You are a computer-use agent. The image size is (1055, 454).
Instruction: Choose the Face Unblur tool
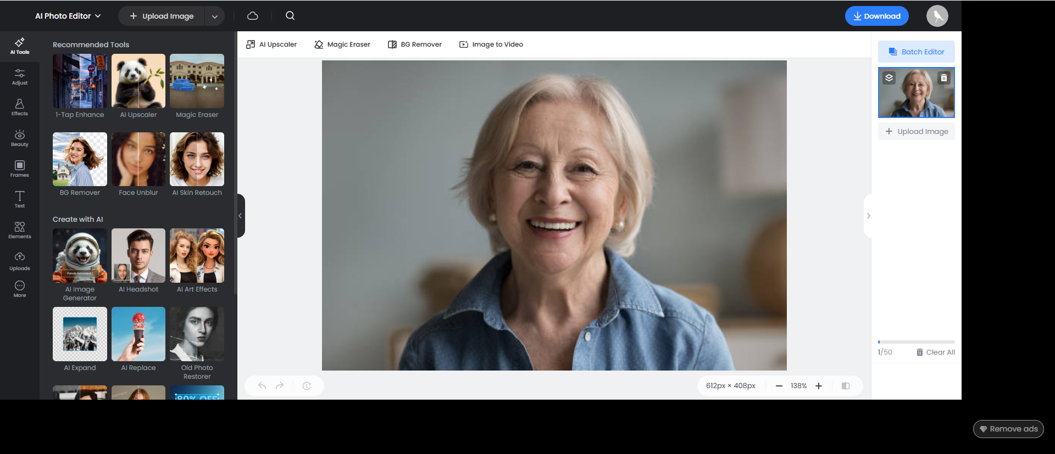138,164
